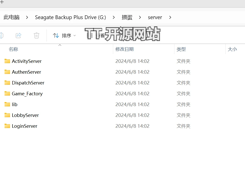Go to 掼蛋 folder in the breadcrumb
The width and height of the screenshot is (245, 174).
tap(127, 17)
